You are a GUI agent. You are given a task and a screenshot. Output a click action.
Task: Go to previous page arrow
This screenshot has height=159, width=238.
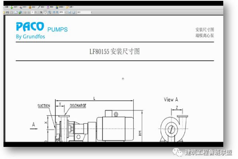[25, 13]
